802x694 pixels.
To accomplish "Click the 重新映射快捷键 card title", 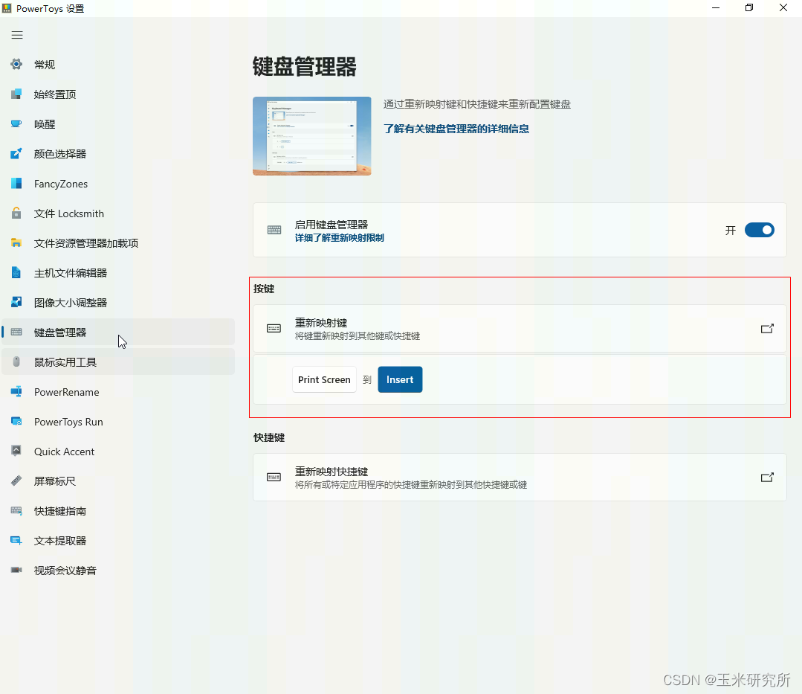I will [x=332, y=472].
